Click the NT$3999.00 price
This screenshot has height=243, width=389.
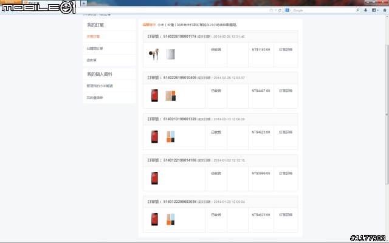click(261, 173)
